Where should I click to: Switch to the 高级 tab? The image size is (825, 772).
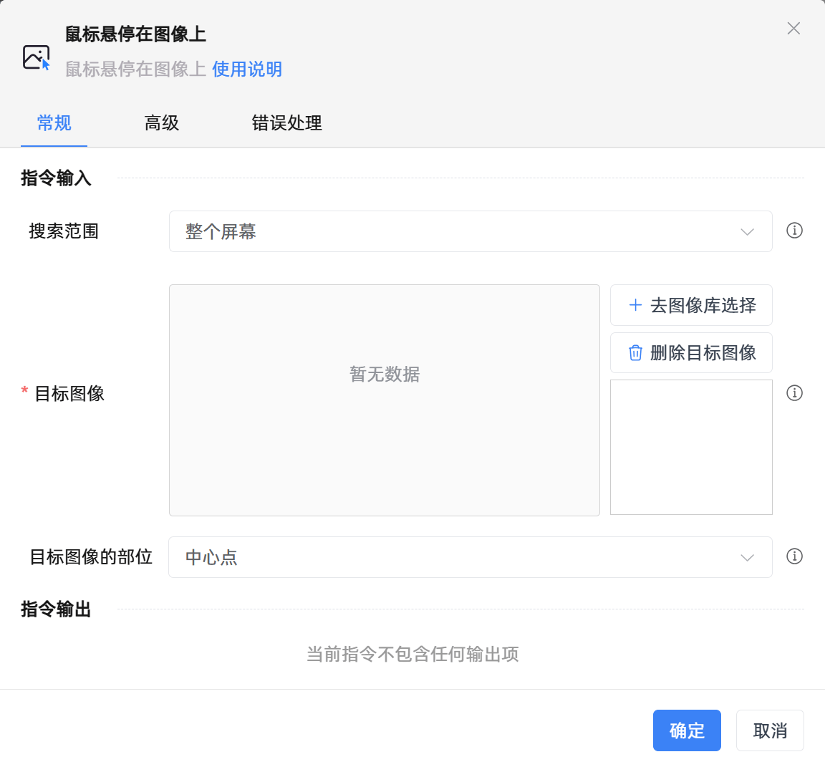(x=161, y=123)
